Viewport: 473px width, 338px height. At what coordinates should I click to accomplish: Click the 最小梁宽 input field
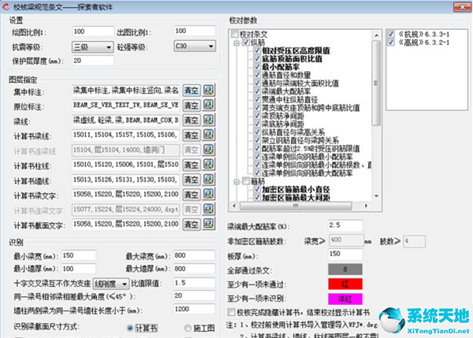79,255
